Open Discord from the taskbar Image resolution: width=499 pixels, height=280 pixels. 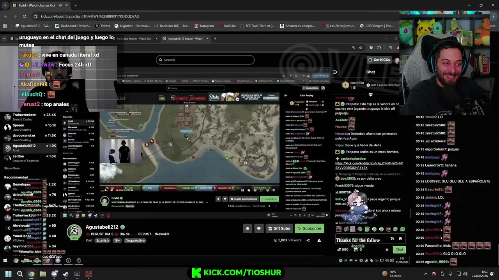pyautogui.click(x=54, y=274)
